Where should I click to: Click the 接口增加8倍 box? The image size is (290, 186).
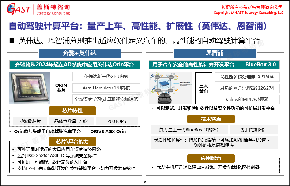(x=253, y=129)
